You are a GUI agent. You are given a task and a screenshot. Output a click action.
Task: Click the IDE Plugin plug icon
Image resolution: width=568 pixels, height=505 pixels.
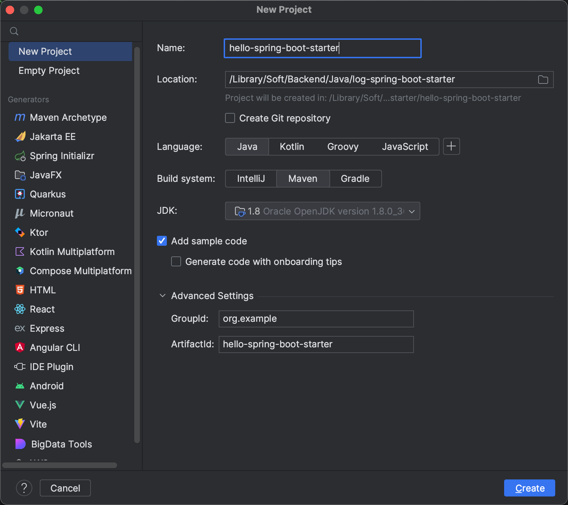[20, 366]
